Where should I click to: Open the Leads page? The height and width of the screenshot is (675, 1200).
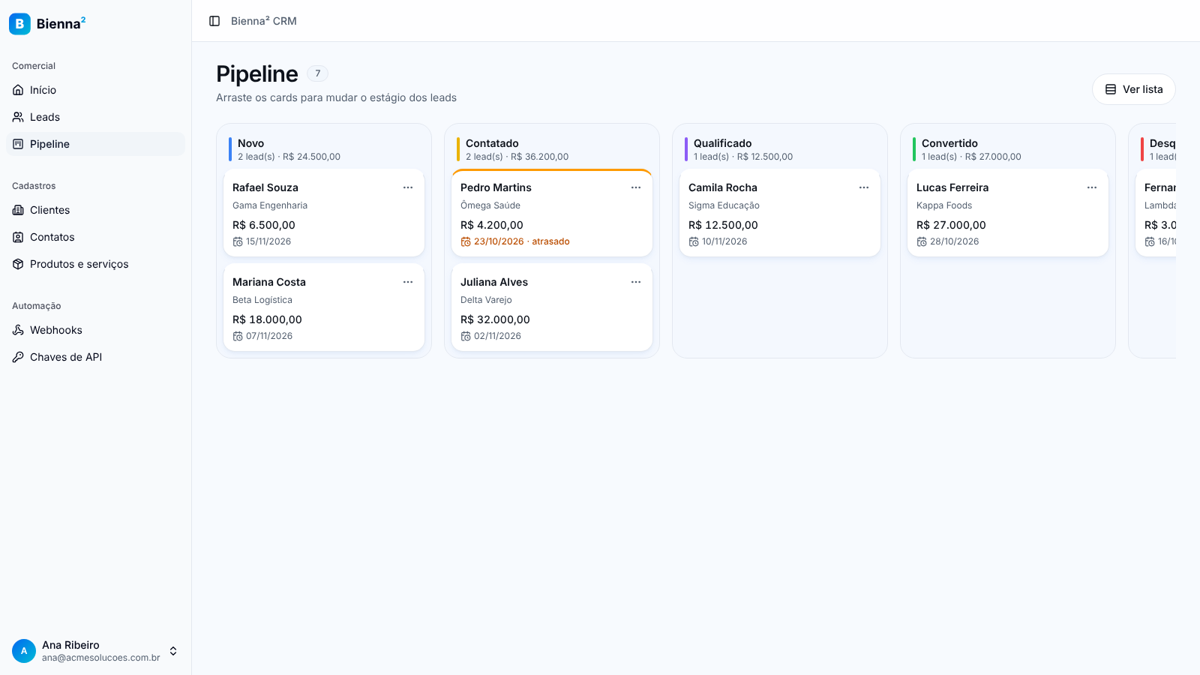[x=95, y=117]
